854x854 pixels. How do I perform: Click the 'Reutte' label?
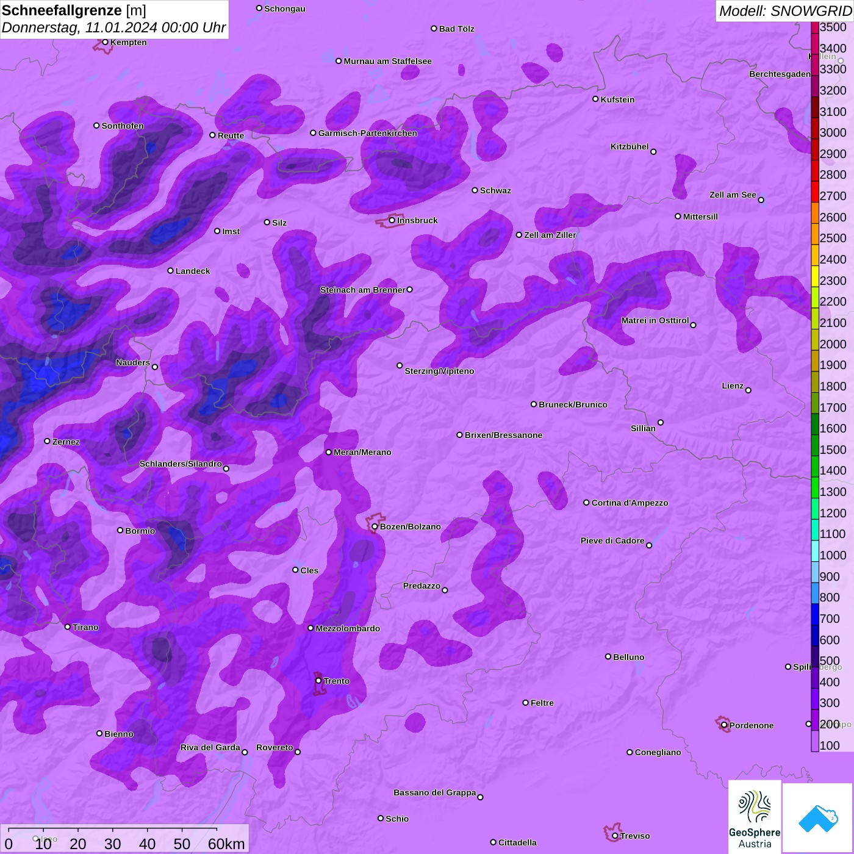coord(231,135)
